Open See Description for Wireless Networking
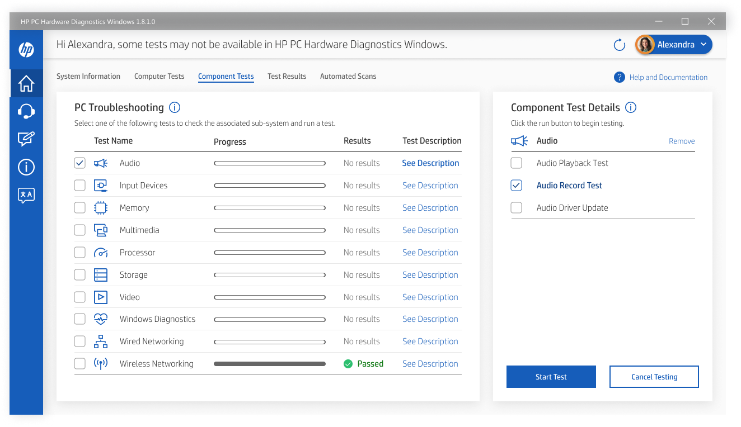Screen dimensions: 741x427 tap(430, 364)
